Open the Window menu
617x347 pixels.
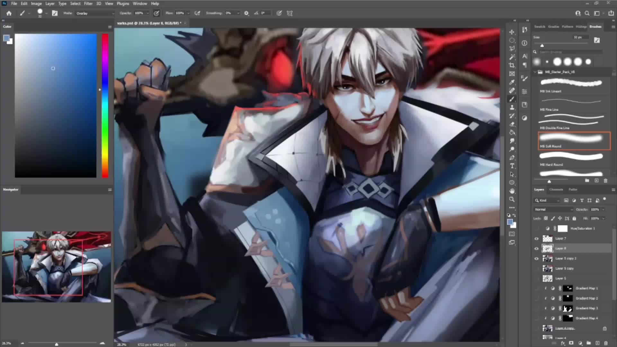point(140,4)
